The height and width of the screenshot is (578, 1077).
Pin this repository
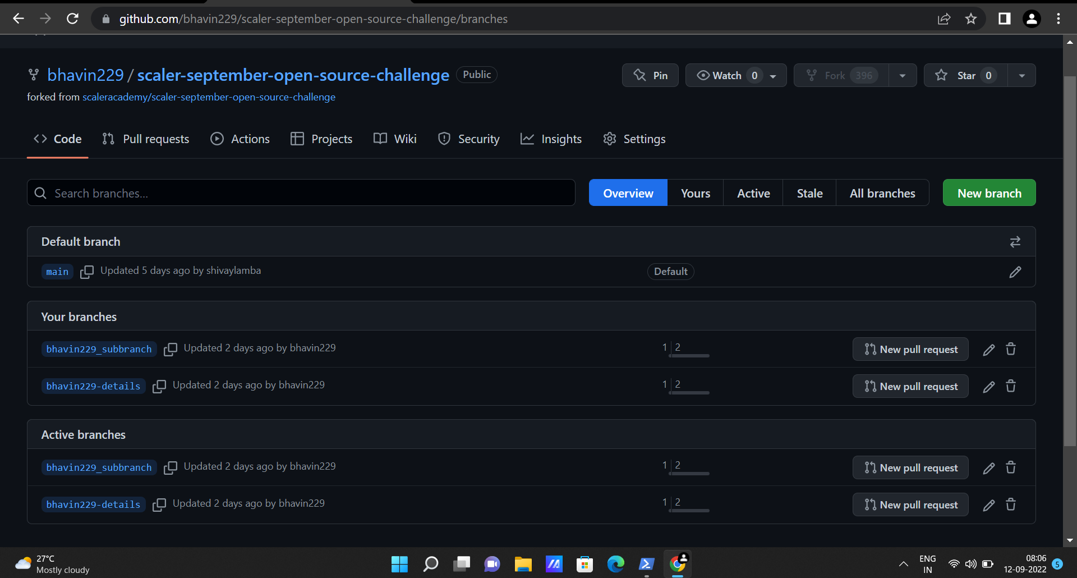(650, 75)
